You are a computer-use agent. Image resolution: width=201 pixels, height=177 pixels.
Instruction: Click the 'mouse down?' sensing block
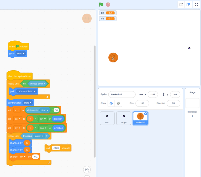point(38,84)
